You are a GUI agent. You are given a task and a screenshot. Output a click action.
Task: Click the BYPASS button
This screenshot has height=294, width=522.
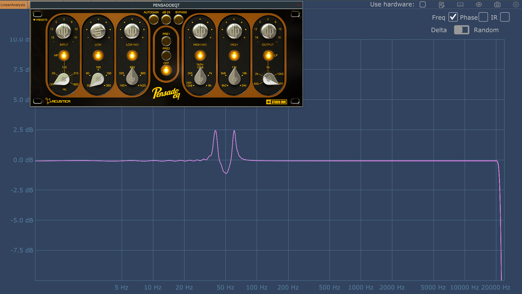[178, 19]
